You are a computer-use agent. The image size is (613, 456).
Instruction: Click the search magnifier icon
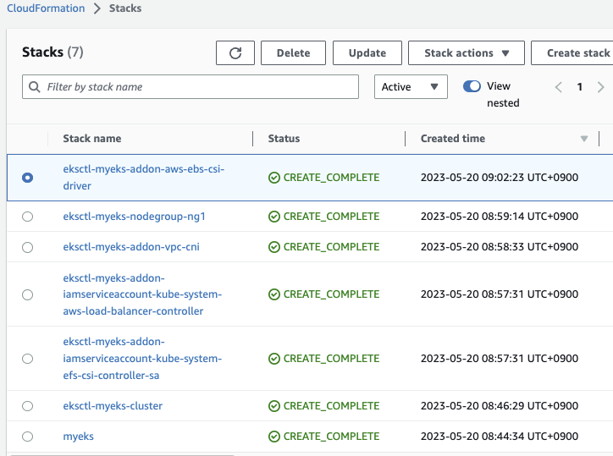coord(35,87)
